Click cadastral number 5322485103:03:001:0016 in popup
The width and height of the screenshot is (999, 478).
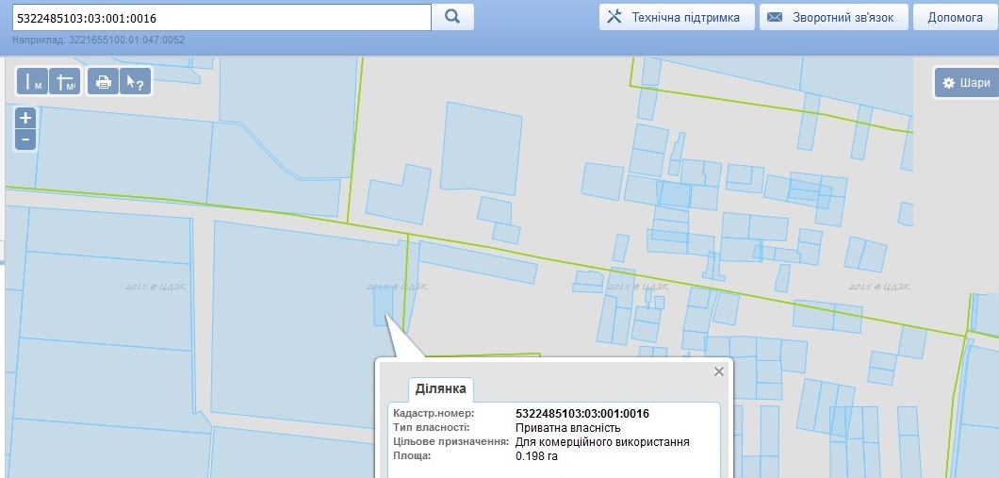click(582, 414)
